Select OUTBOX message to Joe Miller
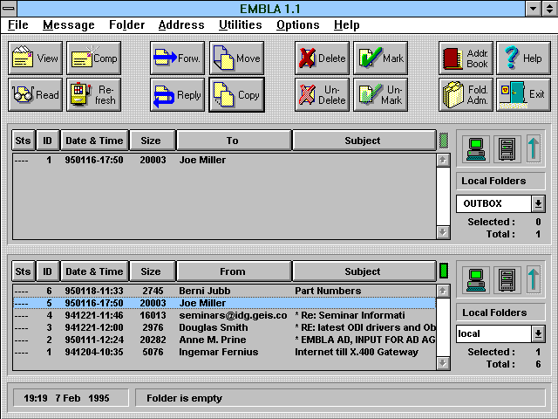The image size is (558, 419). tap(224, 160)
